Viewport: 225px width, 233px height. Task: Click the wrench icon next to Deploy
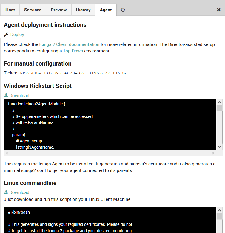click(6, 35)
